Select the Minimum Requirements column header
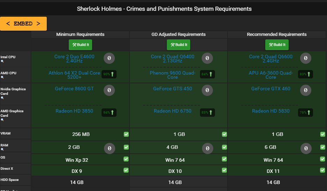Viewport: 327px width, 191px height. coord(80,35)
